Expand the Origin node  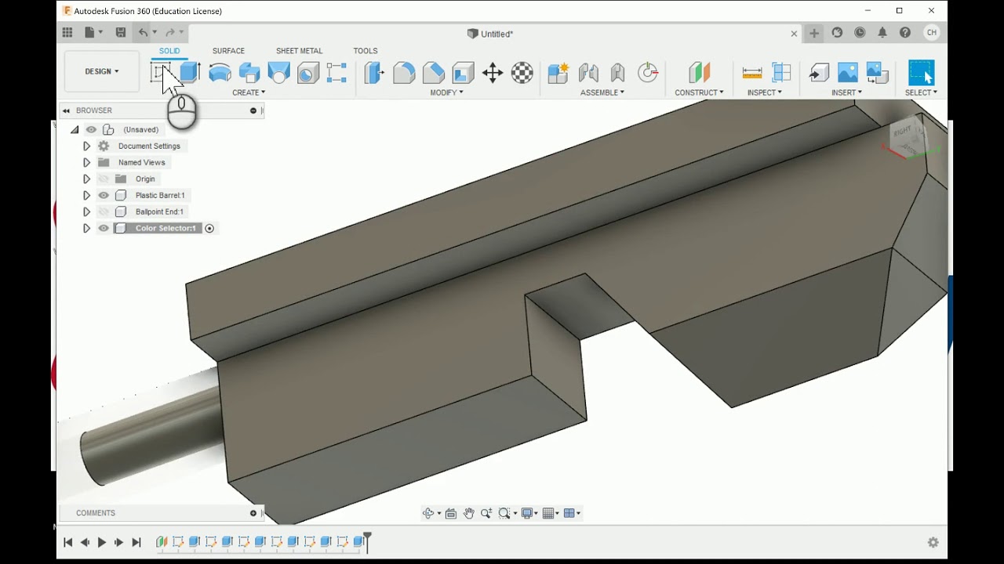click(86, 179)
